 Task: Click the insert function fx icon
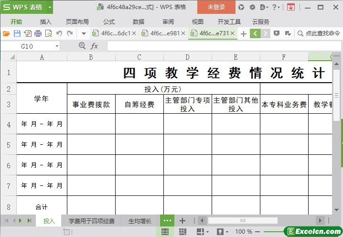click(x=95, y=46)
